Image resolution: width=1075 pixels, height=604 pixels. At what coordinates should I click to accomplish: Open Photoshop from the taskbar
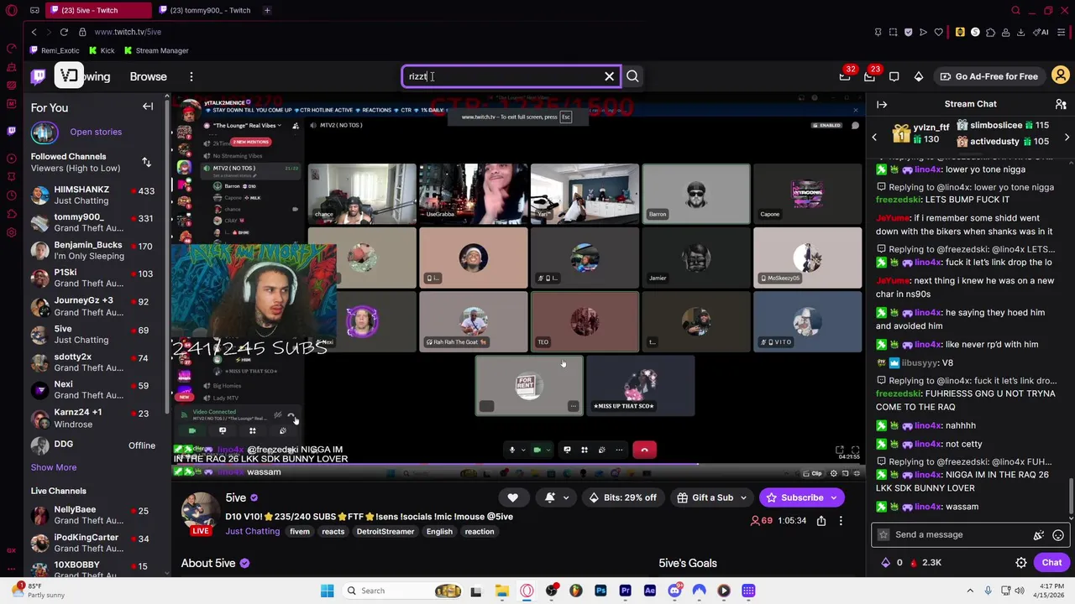[x=600, y=591]
